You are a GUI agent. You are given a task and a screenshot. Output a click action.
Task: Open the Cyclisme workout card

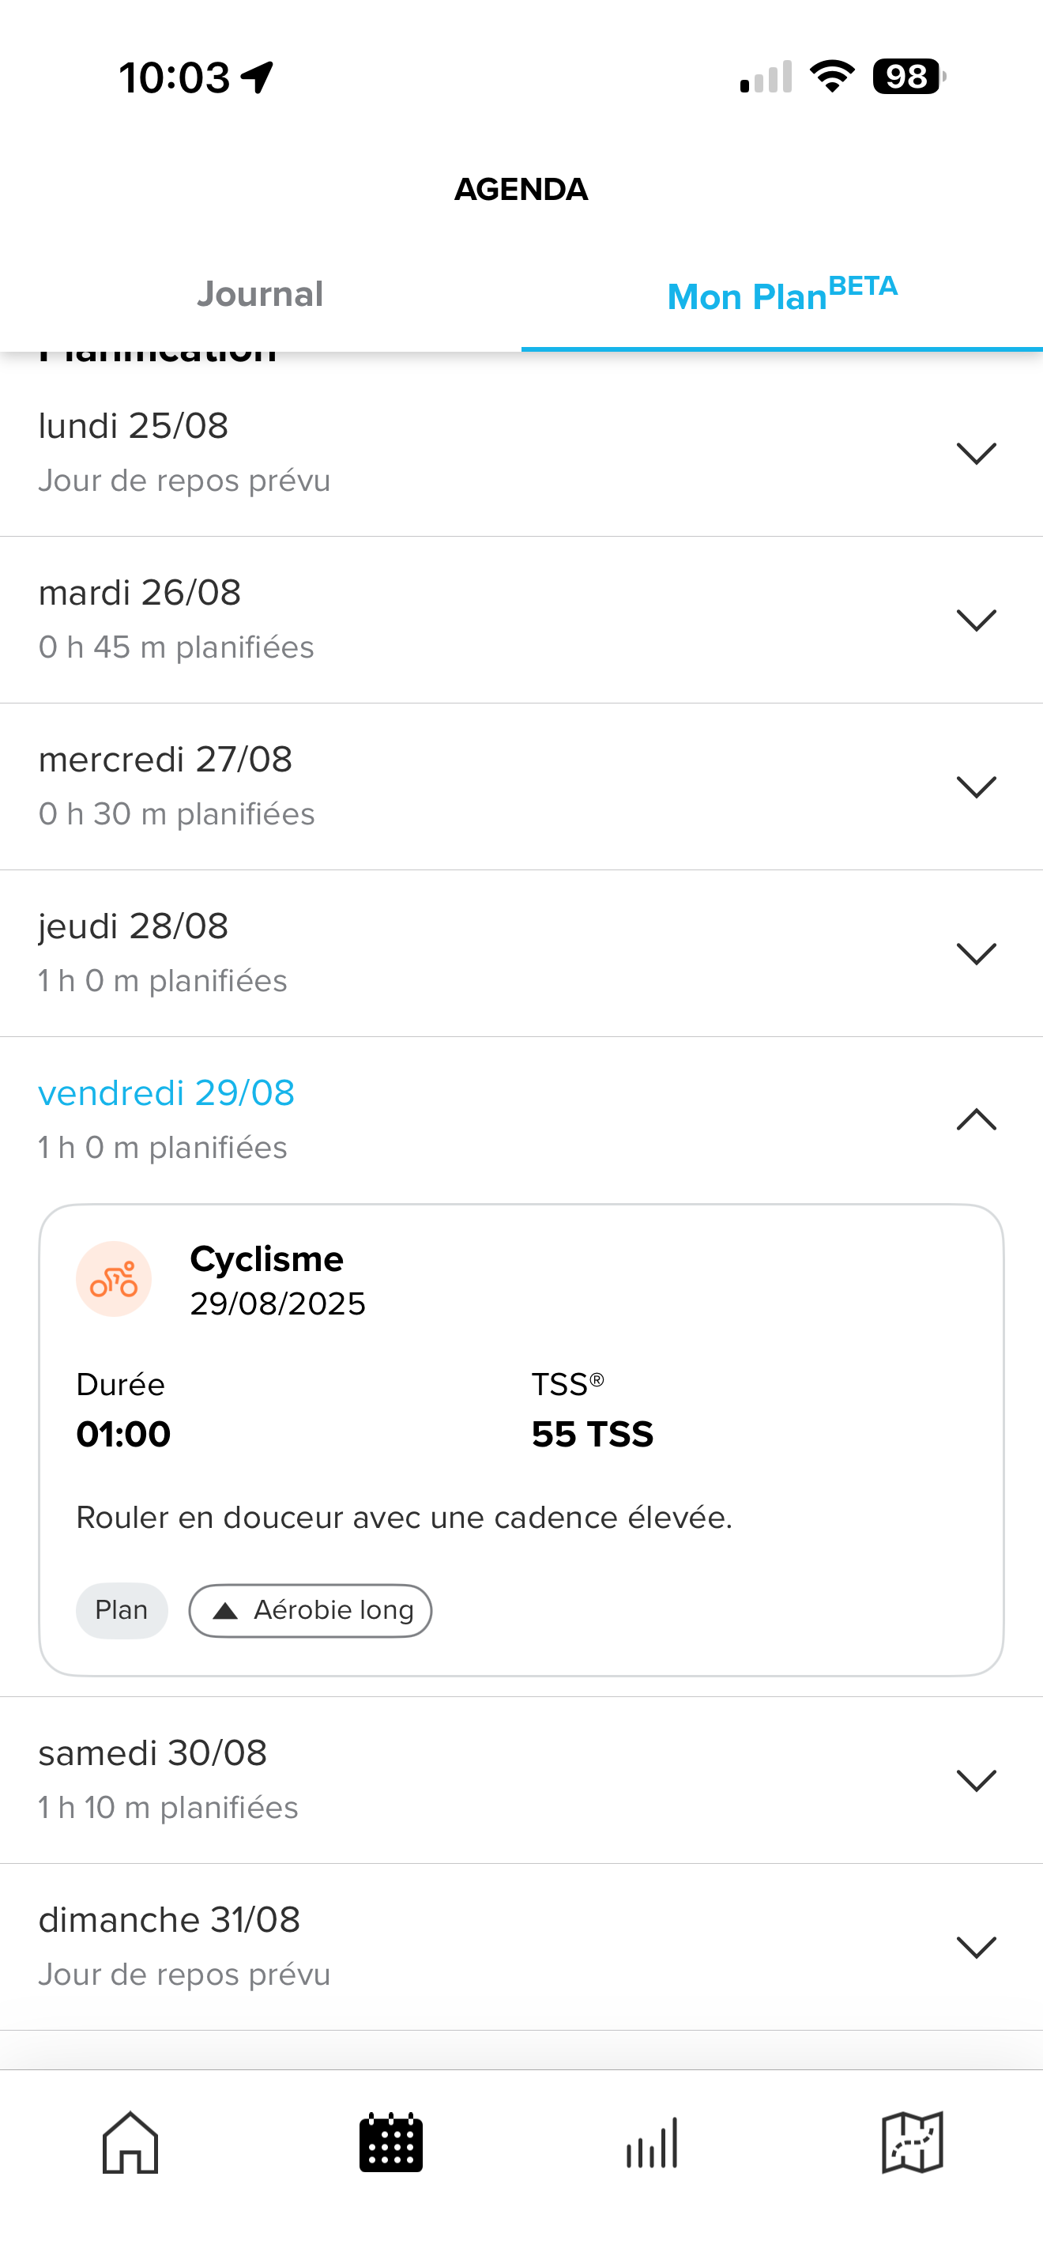click(521, 1439)
